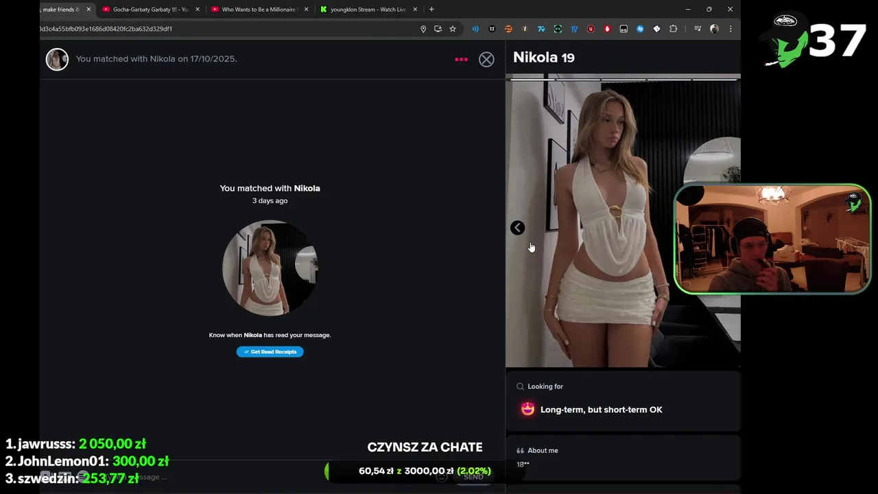Close the Who Wants to Be a Millionaire tab
Screen dimensions: 878x494
click(306, 10)
